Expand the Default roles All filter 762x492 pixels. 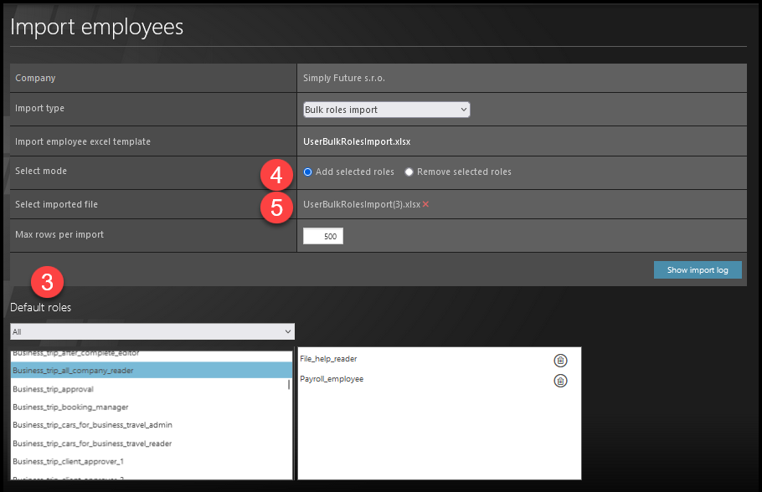tap(152, 331)
